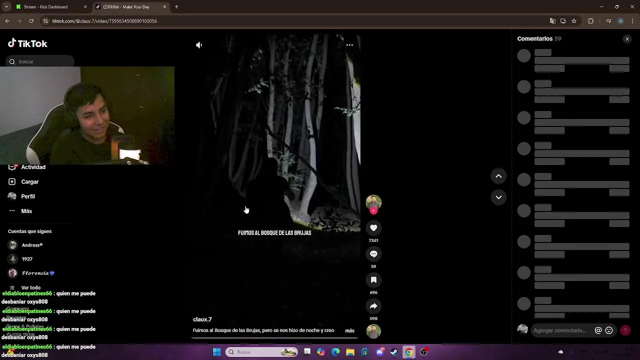Go to next video with down chevron

[x=498, y=197]
